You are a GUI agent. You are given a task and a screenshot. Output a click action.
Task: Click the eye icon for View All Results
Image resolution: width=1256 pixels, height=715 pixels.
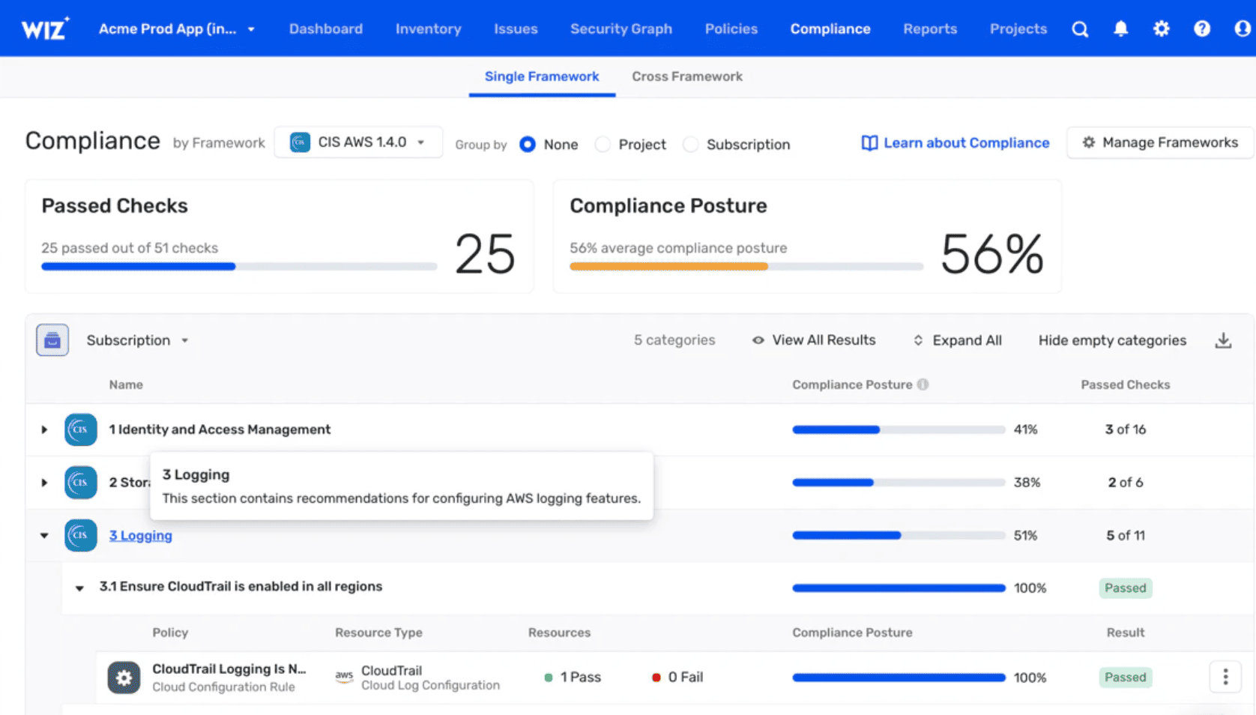click(x=758, y=340)
